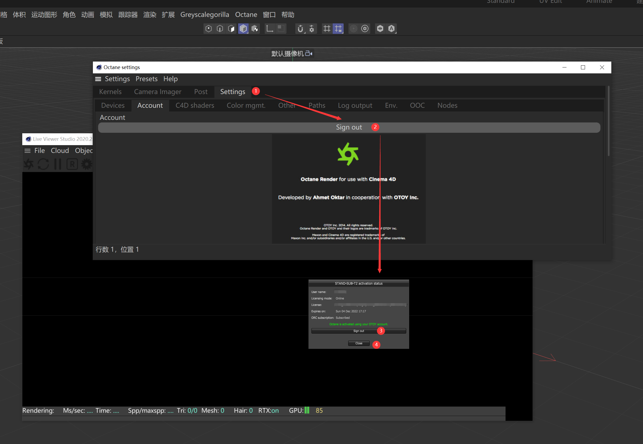Open the Presets menu in Octane settings

click(x=146, y=79)
